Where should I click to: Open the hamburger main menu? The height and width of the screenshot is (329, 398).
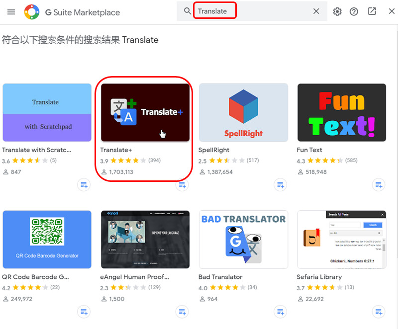point(11,12)
